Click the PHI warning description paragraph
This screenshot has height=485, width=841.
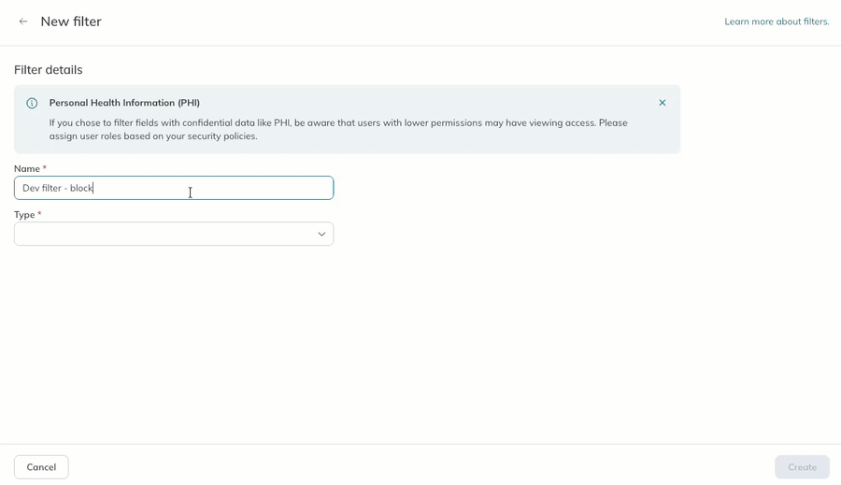(x=338, y=129)
